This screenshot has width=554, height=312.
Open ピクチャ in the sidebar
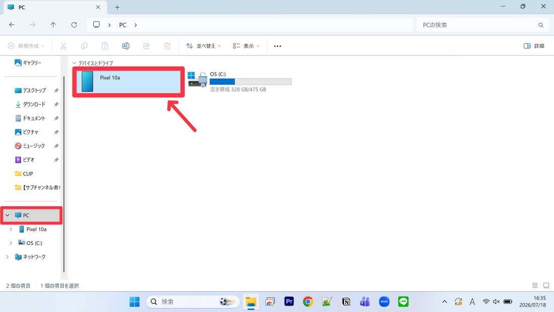[27, 132]
